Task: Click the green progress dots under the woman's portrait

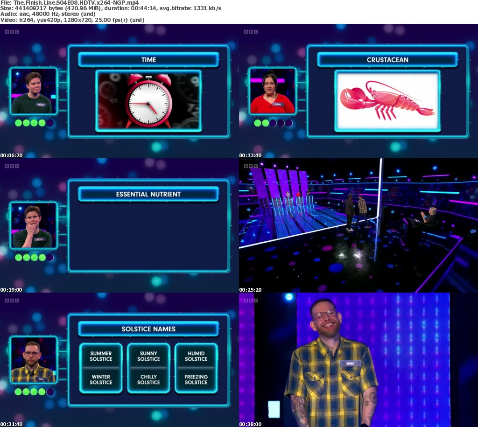Action: coord(273,123)
